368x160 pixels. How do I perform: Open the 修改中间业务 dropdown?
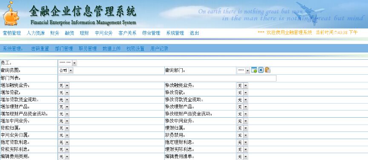click(x=242, y=121)
